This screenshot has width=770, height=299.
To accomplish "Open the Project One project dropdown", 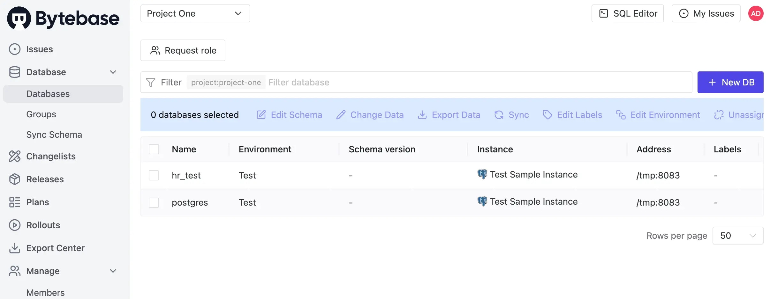I will (195, 13).
